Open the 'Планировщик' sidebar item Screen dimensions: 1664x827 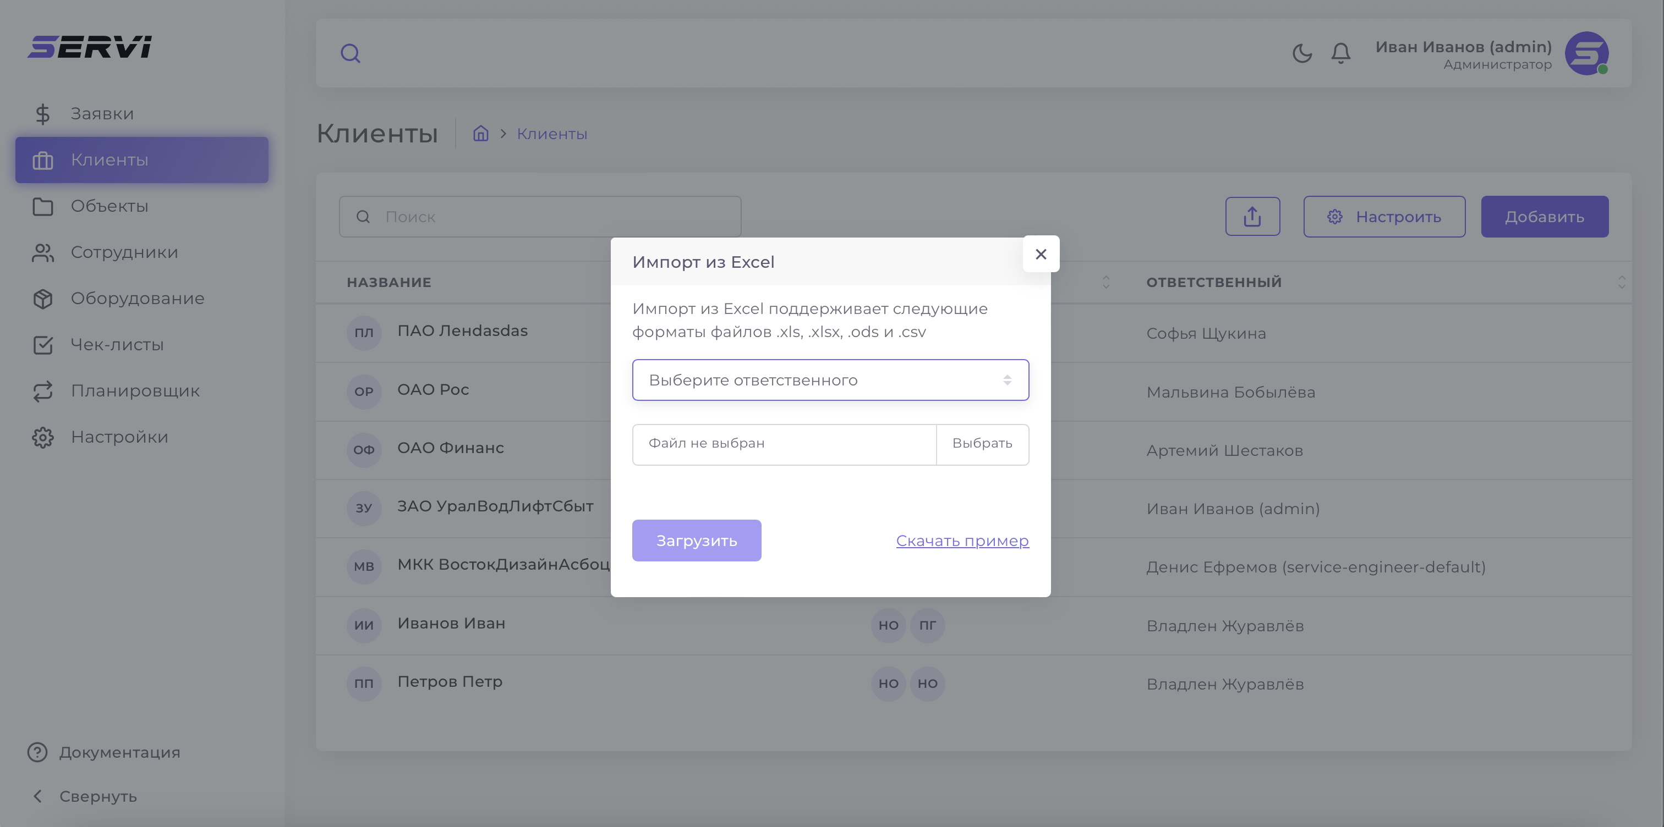pos(135,390)
